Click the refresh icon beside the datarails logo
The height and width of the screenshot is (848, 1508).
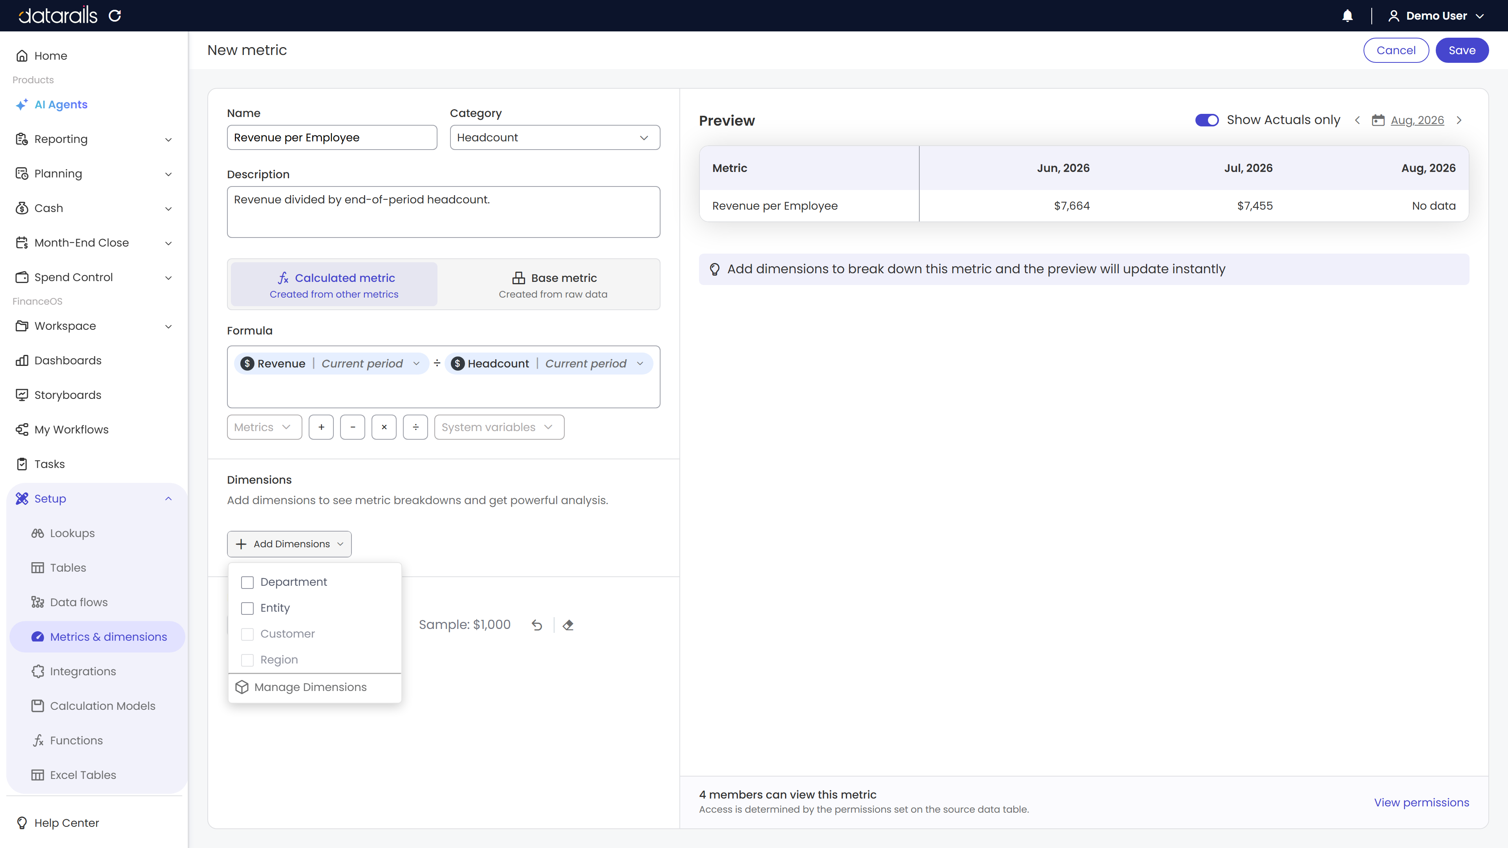pyautogui.click(x=115, y=16)
